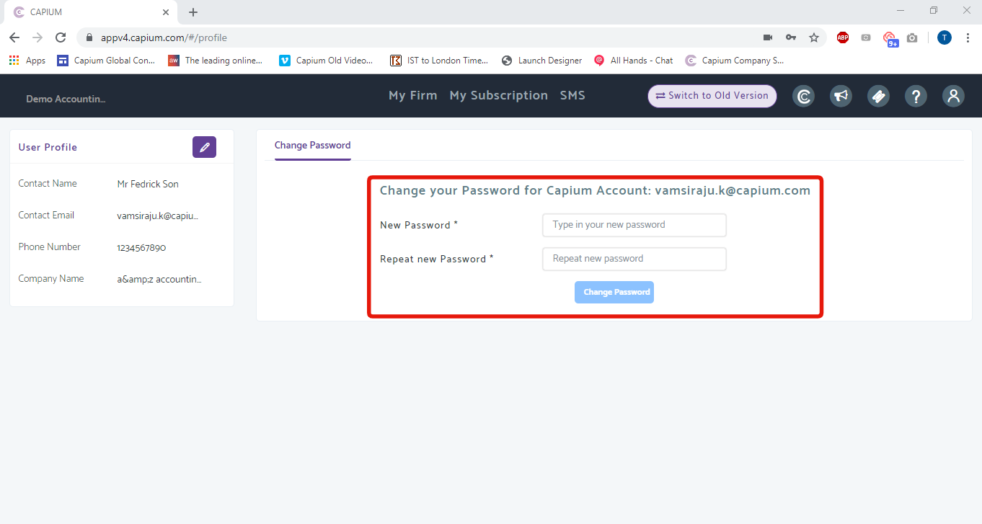Click the Chrome profile avatar T
The height and width of the screenshot is (524, 982).
coord(945,37)
